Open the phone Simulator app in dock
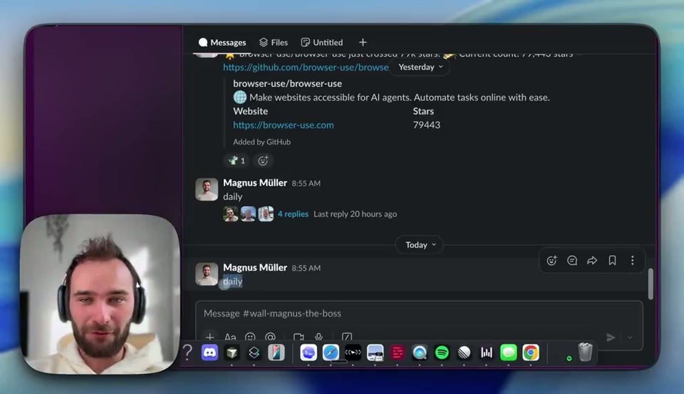Viewport: 684px width, 394px height. coord(276,353)
